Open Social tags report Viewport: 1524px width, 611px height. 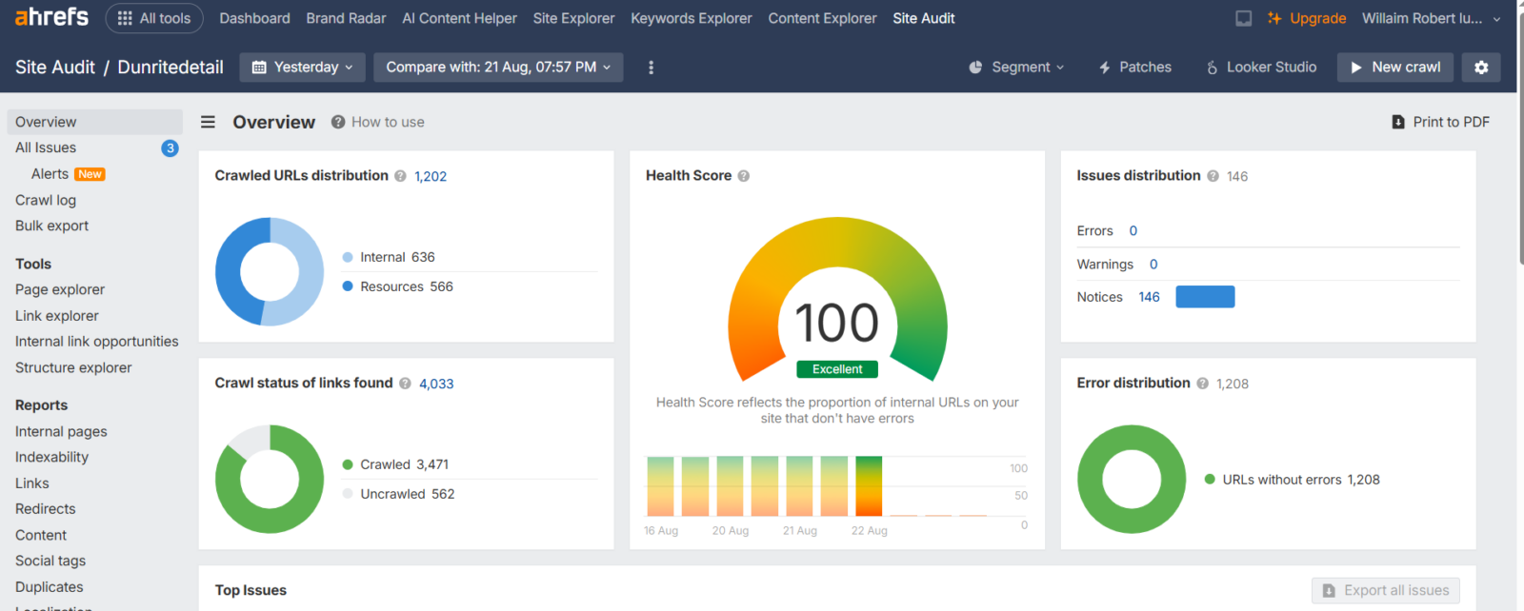coord(50,561)
